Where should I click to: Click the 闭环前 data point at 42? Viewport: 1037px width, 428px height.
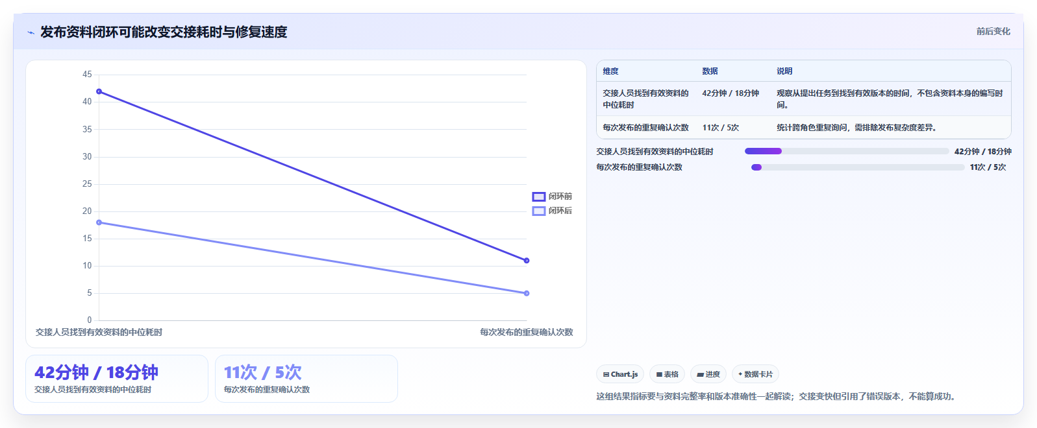(x=99, y=91)
